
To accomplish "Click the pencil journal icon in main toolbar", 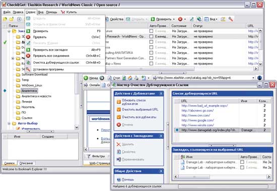I will (192, 19).
